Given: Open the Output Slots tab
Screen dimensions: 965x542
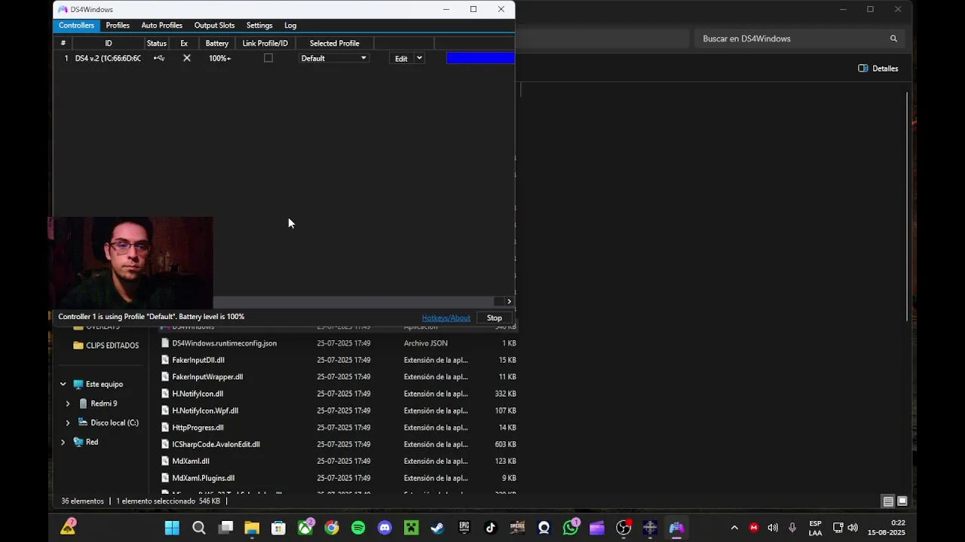Looking at the screenshot, I should pyautogui.click(x=214, y=26).
